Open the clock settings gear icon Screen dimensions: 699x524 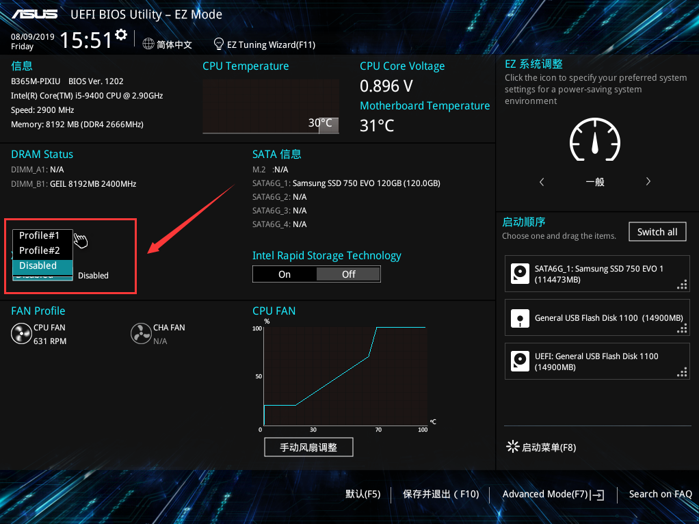click(x=121, y=34)
